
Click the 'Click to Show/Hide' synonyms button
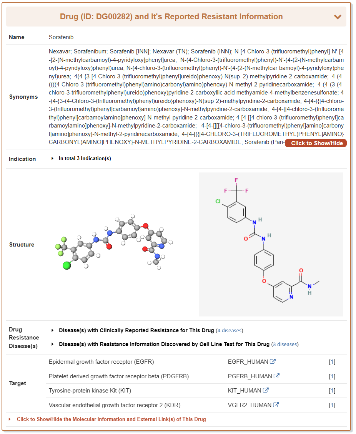[316, 143]
